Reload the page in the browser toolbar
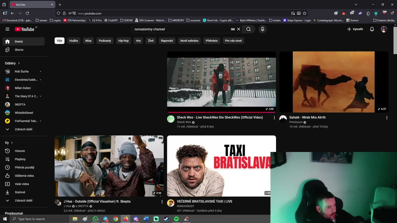The image size is (397, 223). [x=27, y=13]
